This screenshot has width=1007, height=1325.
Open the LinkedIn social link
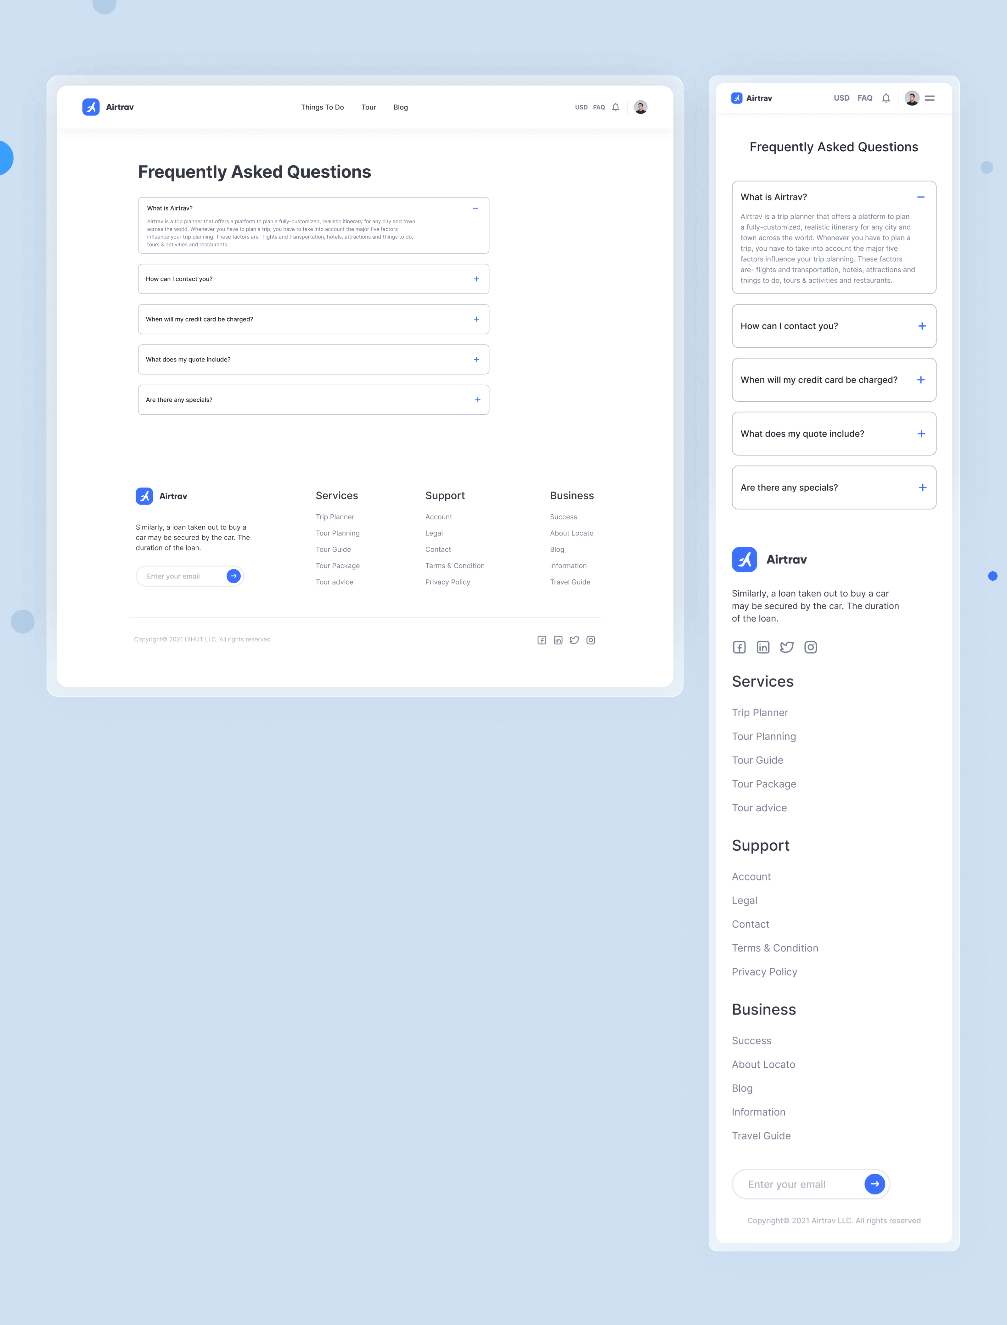coord(557,640)
